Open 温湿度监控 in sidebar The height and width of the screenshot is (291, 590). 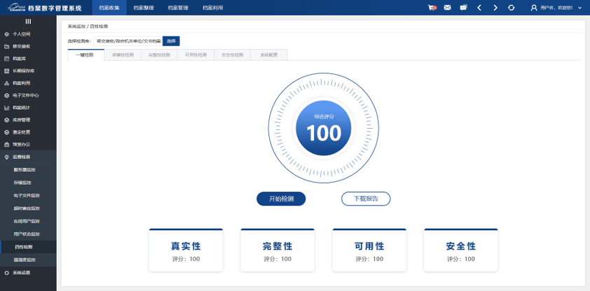pos(28,260)
